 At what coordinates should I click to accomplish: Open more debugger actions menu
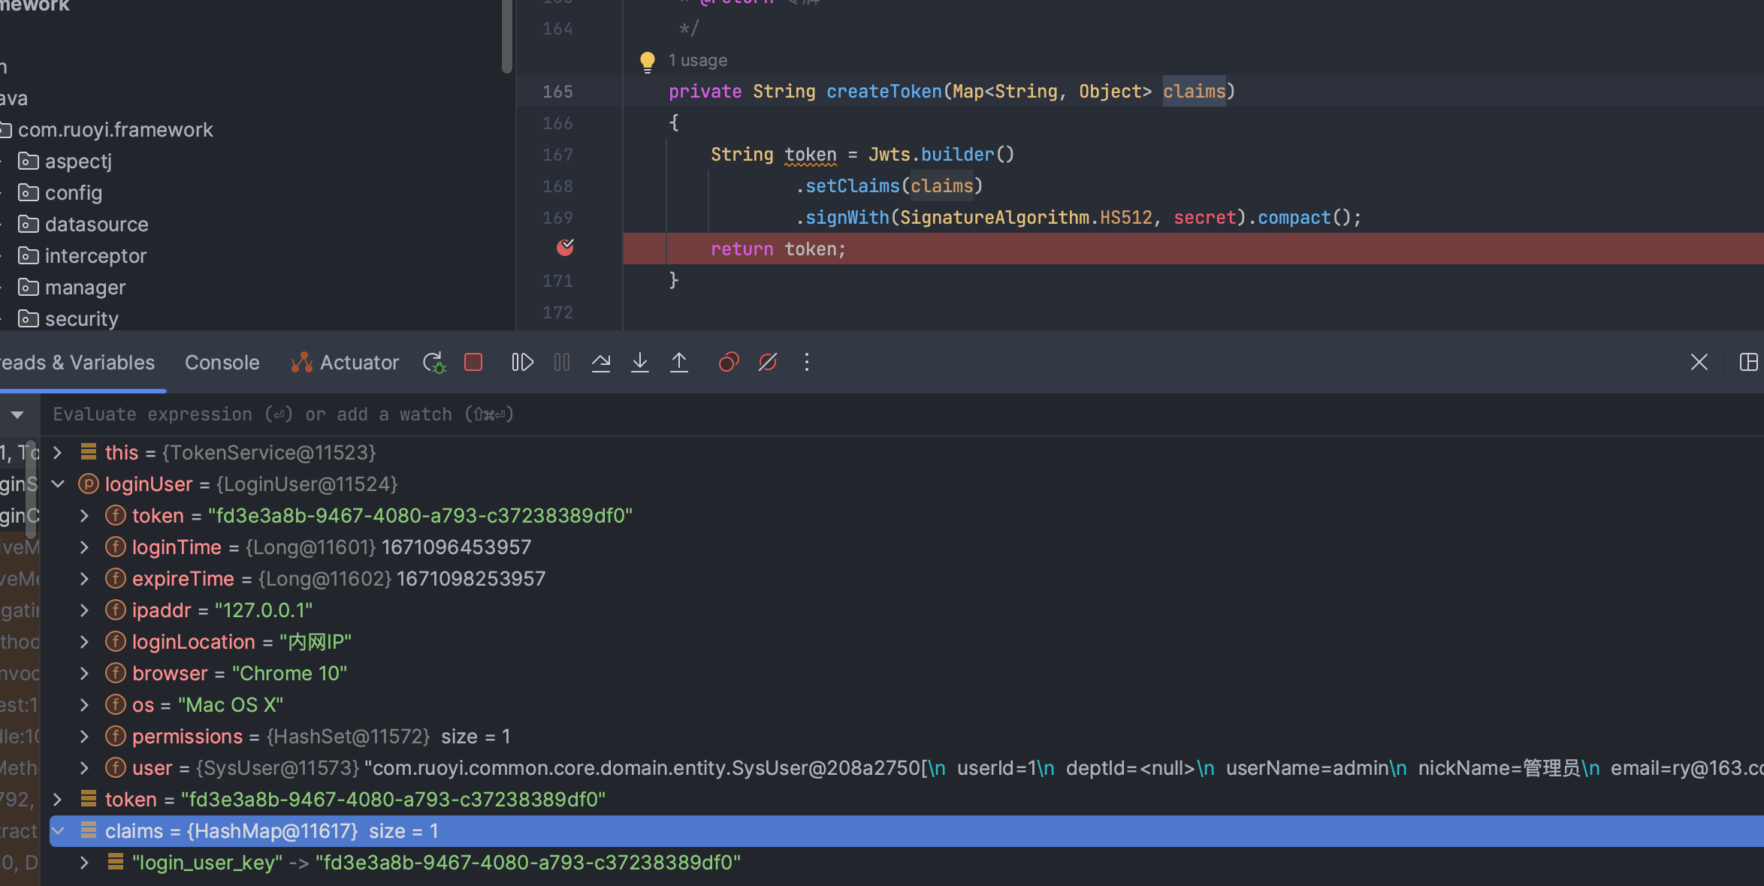pyautogui.click(x=807, y=363)
